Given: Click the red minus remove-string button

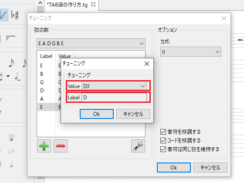Looking at the screenshot, I should [61, 146].
